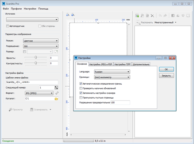This screenshot has width=194, height=144.
Task: Click the delete (X) icon in the right toolbar
Action: click(152, 15)
